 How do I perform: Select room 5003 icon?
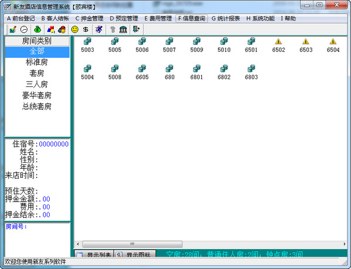point(87,45)
